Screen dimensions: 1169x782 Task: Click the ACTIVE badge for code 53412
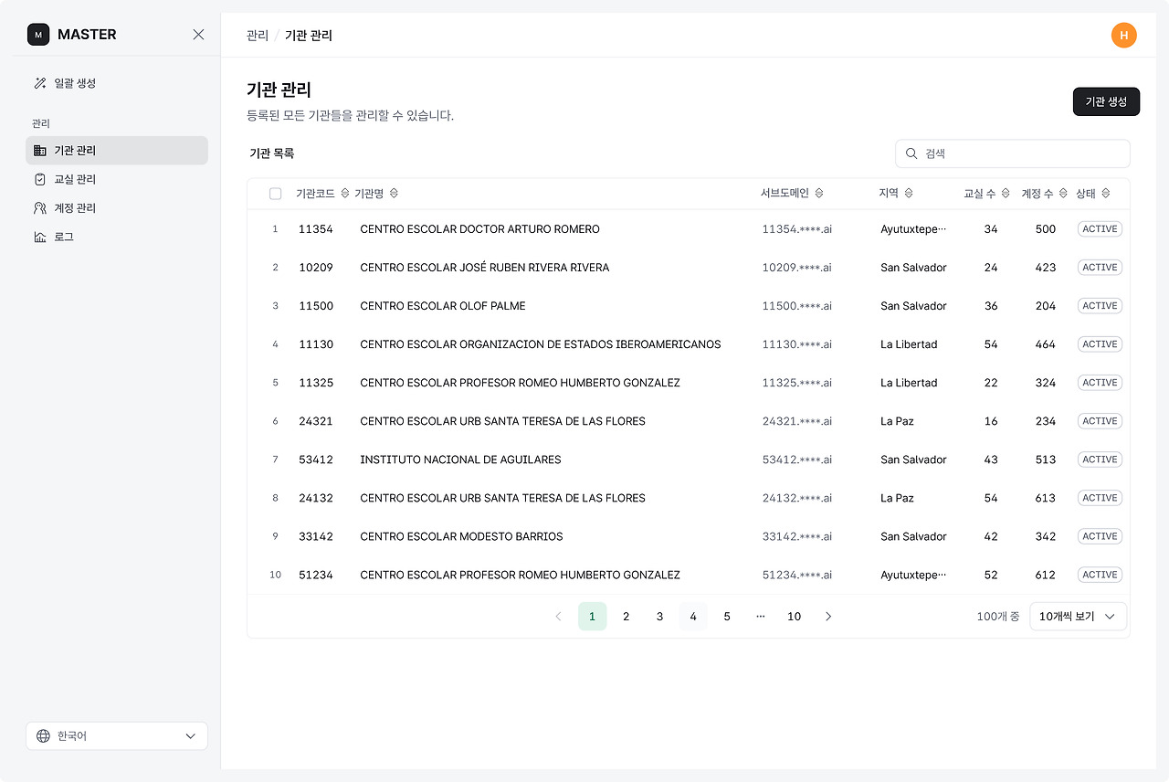click(1100, 460)
